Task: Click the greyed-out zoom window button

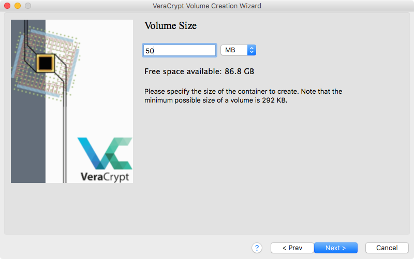Action: pyautogui.click(x=28, y=6)
